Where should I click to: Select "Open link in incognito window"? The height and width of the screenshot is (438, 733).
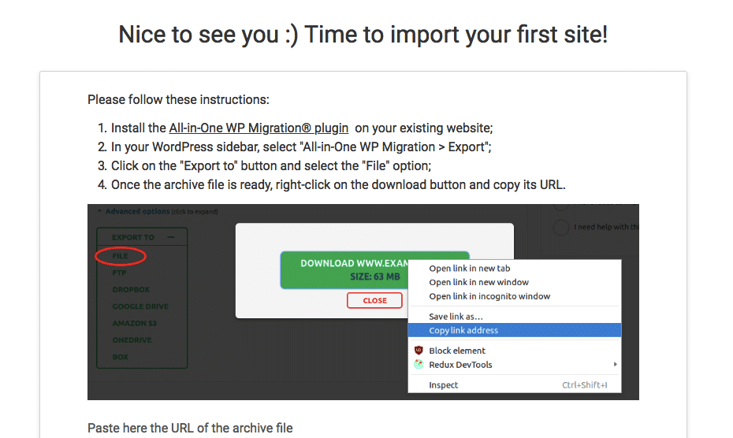pos(489,296)
